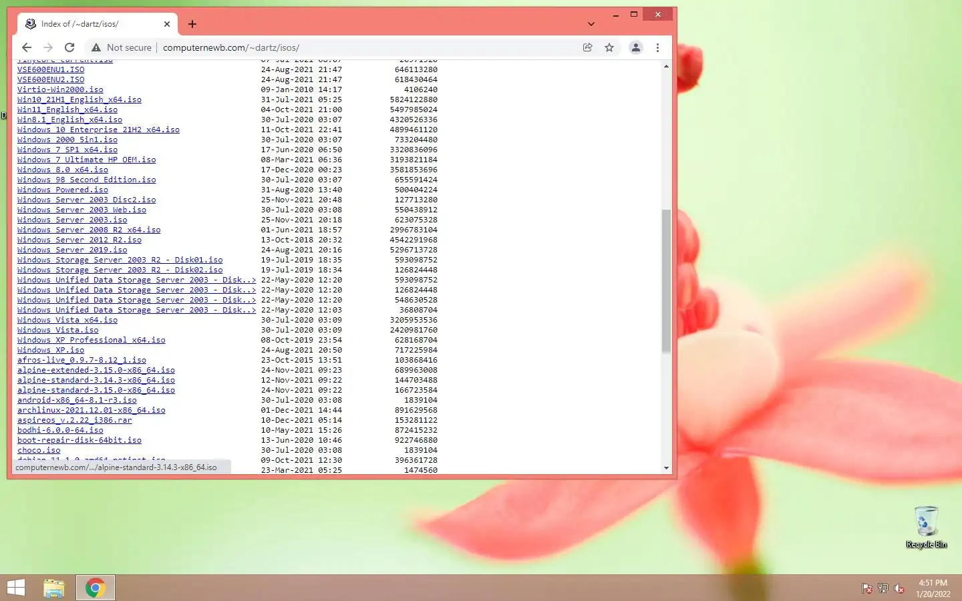This screenshot has height=601, width=962.
Task: Open the Chrome three-dot menu
Action: click(x=657, y=47)
